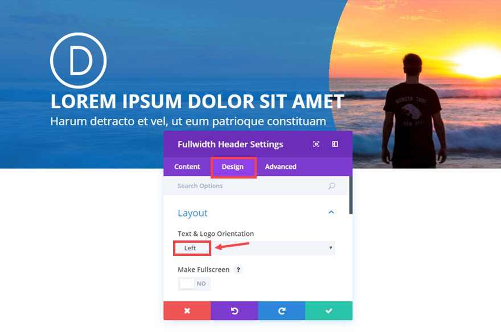501x332 pixels.
Task: Switch to the Advanced tab
Action: (x=281, y=167)
